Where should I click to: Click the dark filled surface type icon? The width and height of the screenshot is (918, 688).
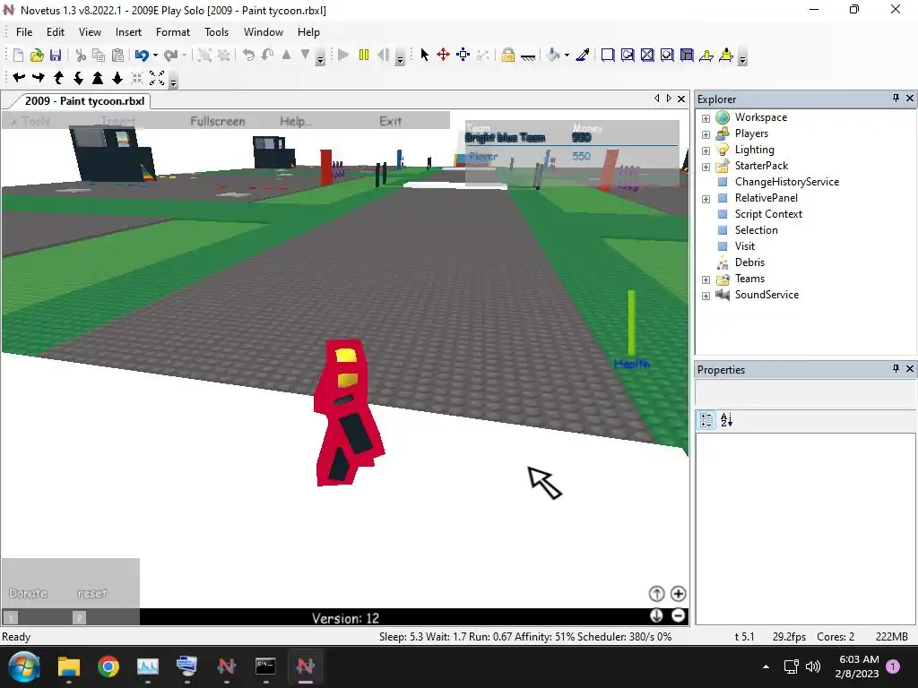coord(687,55)
